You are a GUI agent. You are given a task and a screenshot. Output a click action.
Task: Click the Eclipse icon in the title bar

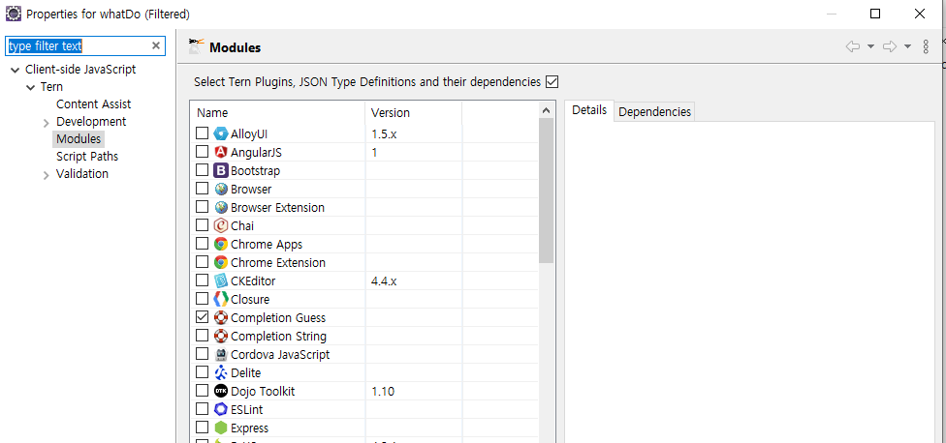[x=13, y=14]
